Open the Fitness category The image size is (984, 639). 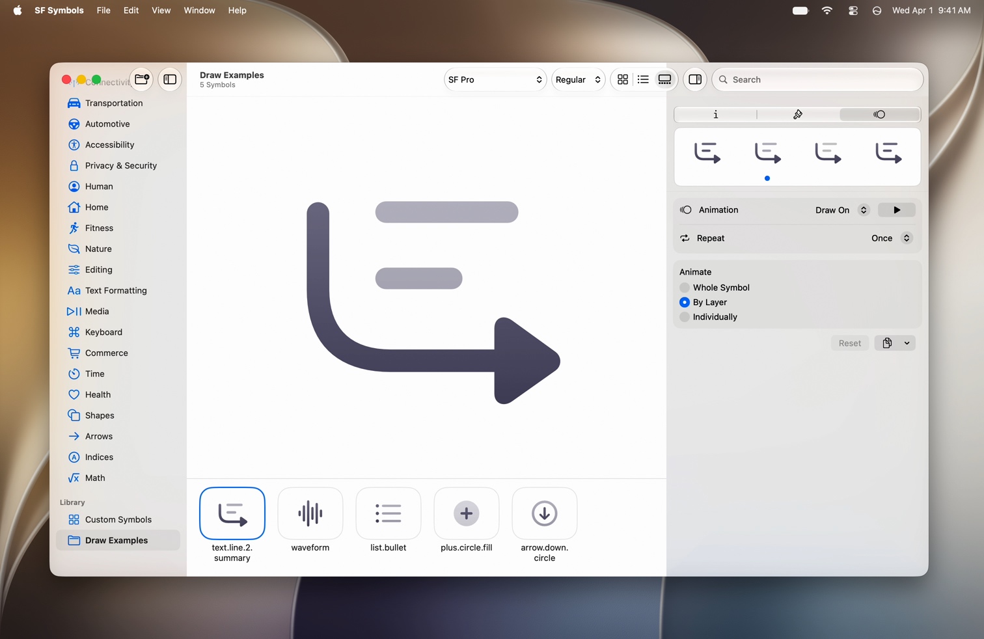[118, 228]
